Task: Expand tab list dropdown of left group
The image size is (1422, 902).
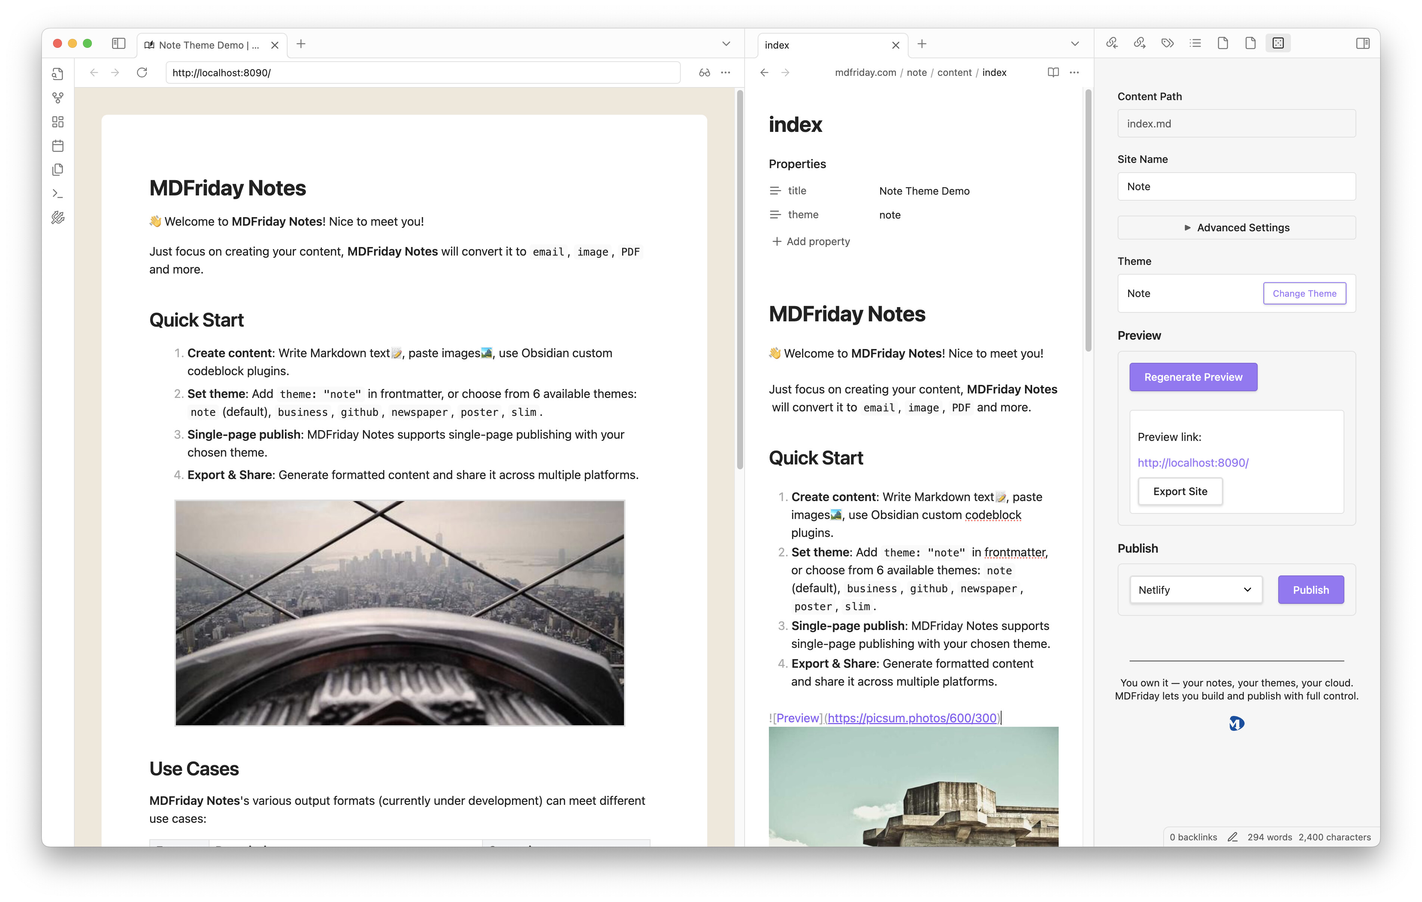Action: click(x=726, y=44)
